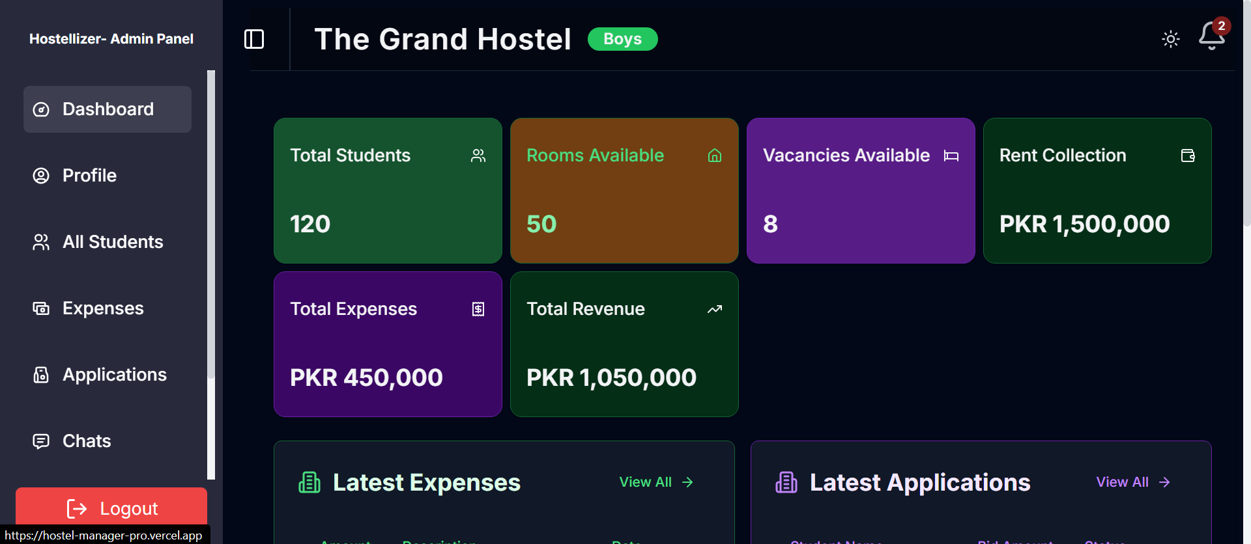This screenshot has width=1251, height=544.
Task: Click the Latest Applications building icon
Action: (x=786, y=482)
